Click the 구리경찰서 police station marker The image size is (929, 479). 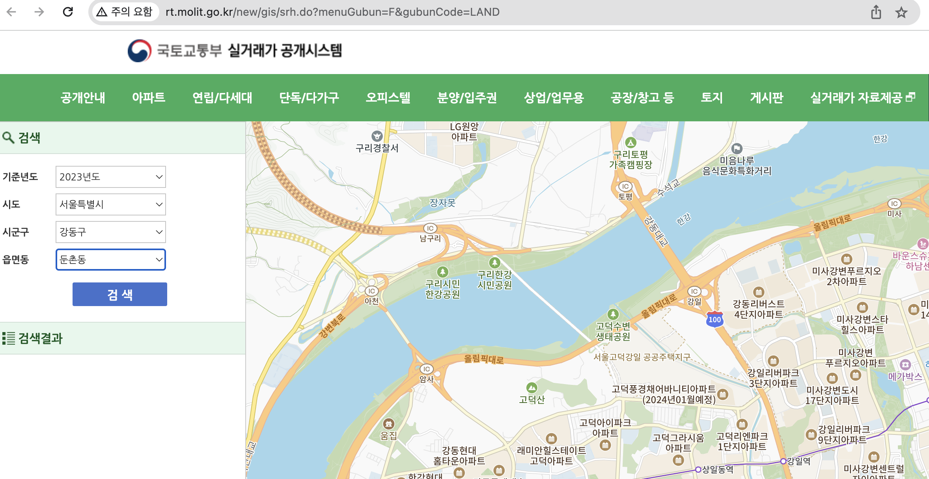(378, 136)
